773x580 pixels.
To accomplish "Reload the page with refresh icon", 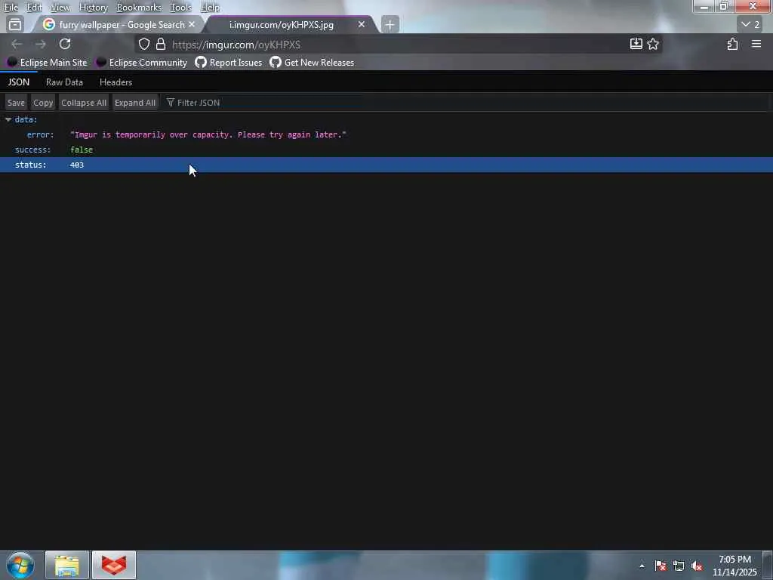I will 65,44.
